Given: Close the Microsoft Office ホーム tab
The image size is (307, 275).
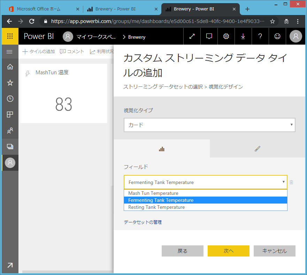Looking at the screenshot, I should click(77, 9).
